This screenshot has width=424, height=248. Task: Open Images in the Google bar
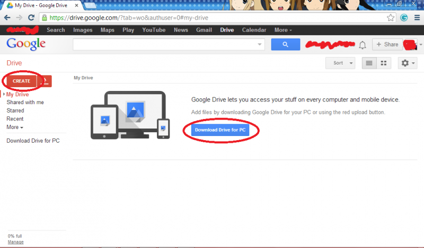coord(83,30)
